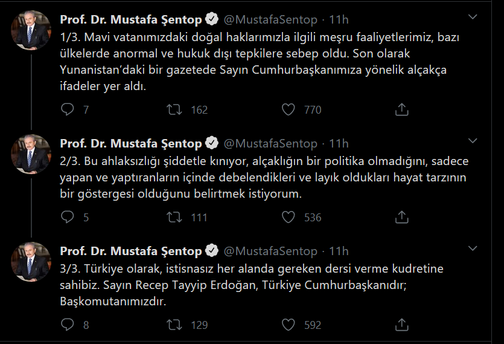Open the @MustafaSentop handle on third tweet
The width and height of the screenshot is (504, 344).
coord(270,251)
